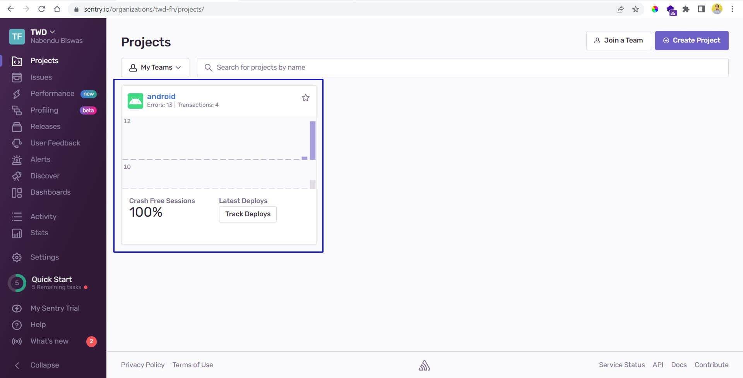Click the tall error bar in android chart
Screen dimensions: 743x378
(x=313, y=140)
